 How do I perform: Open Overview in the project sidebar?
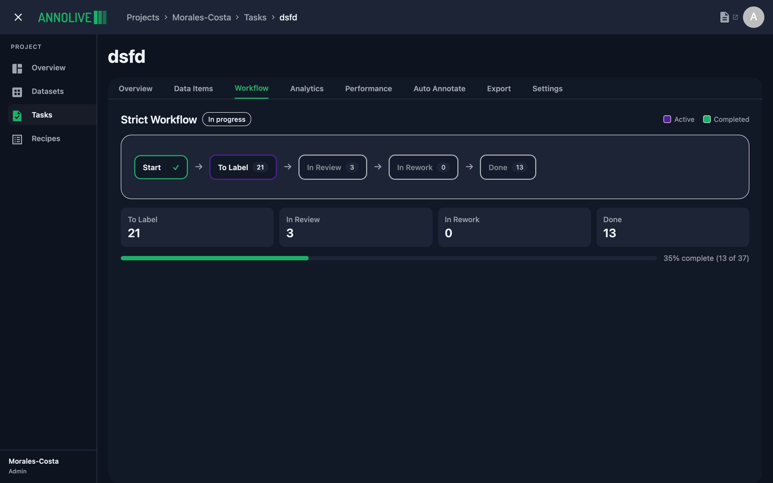53,68
